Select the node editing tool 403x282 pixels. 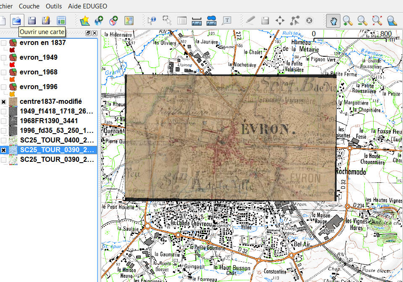coord(295,20)
